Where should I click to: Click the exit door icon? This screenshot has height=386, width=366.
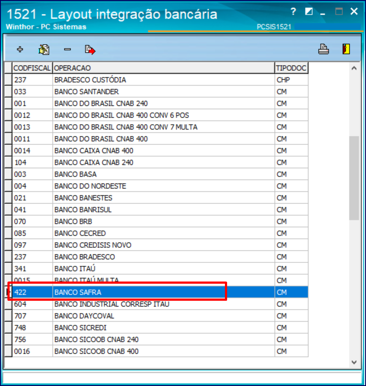[346, 49]
